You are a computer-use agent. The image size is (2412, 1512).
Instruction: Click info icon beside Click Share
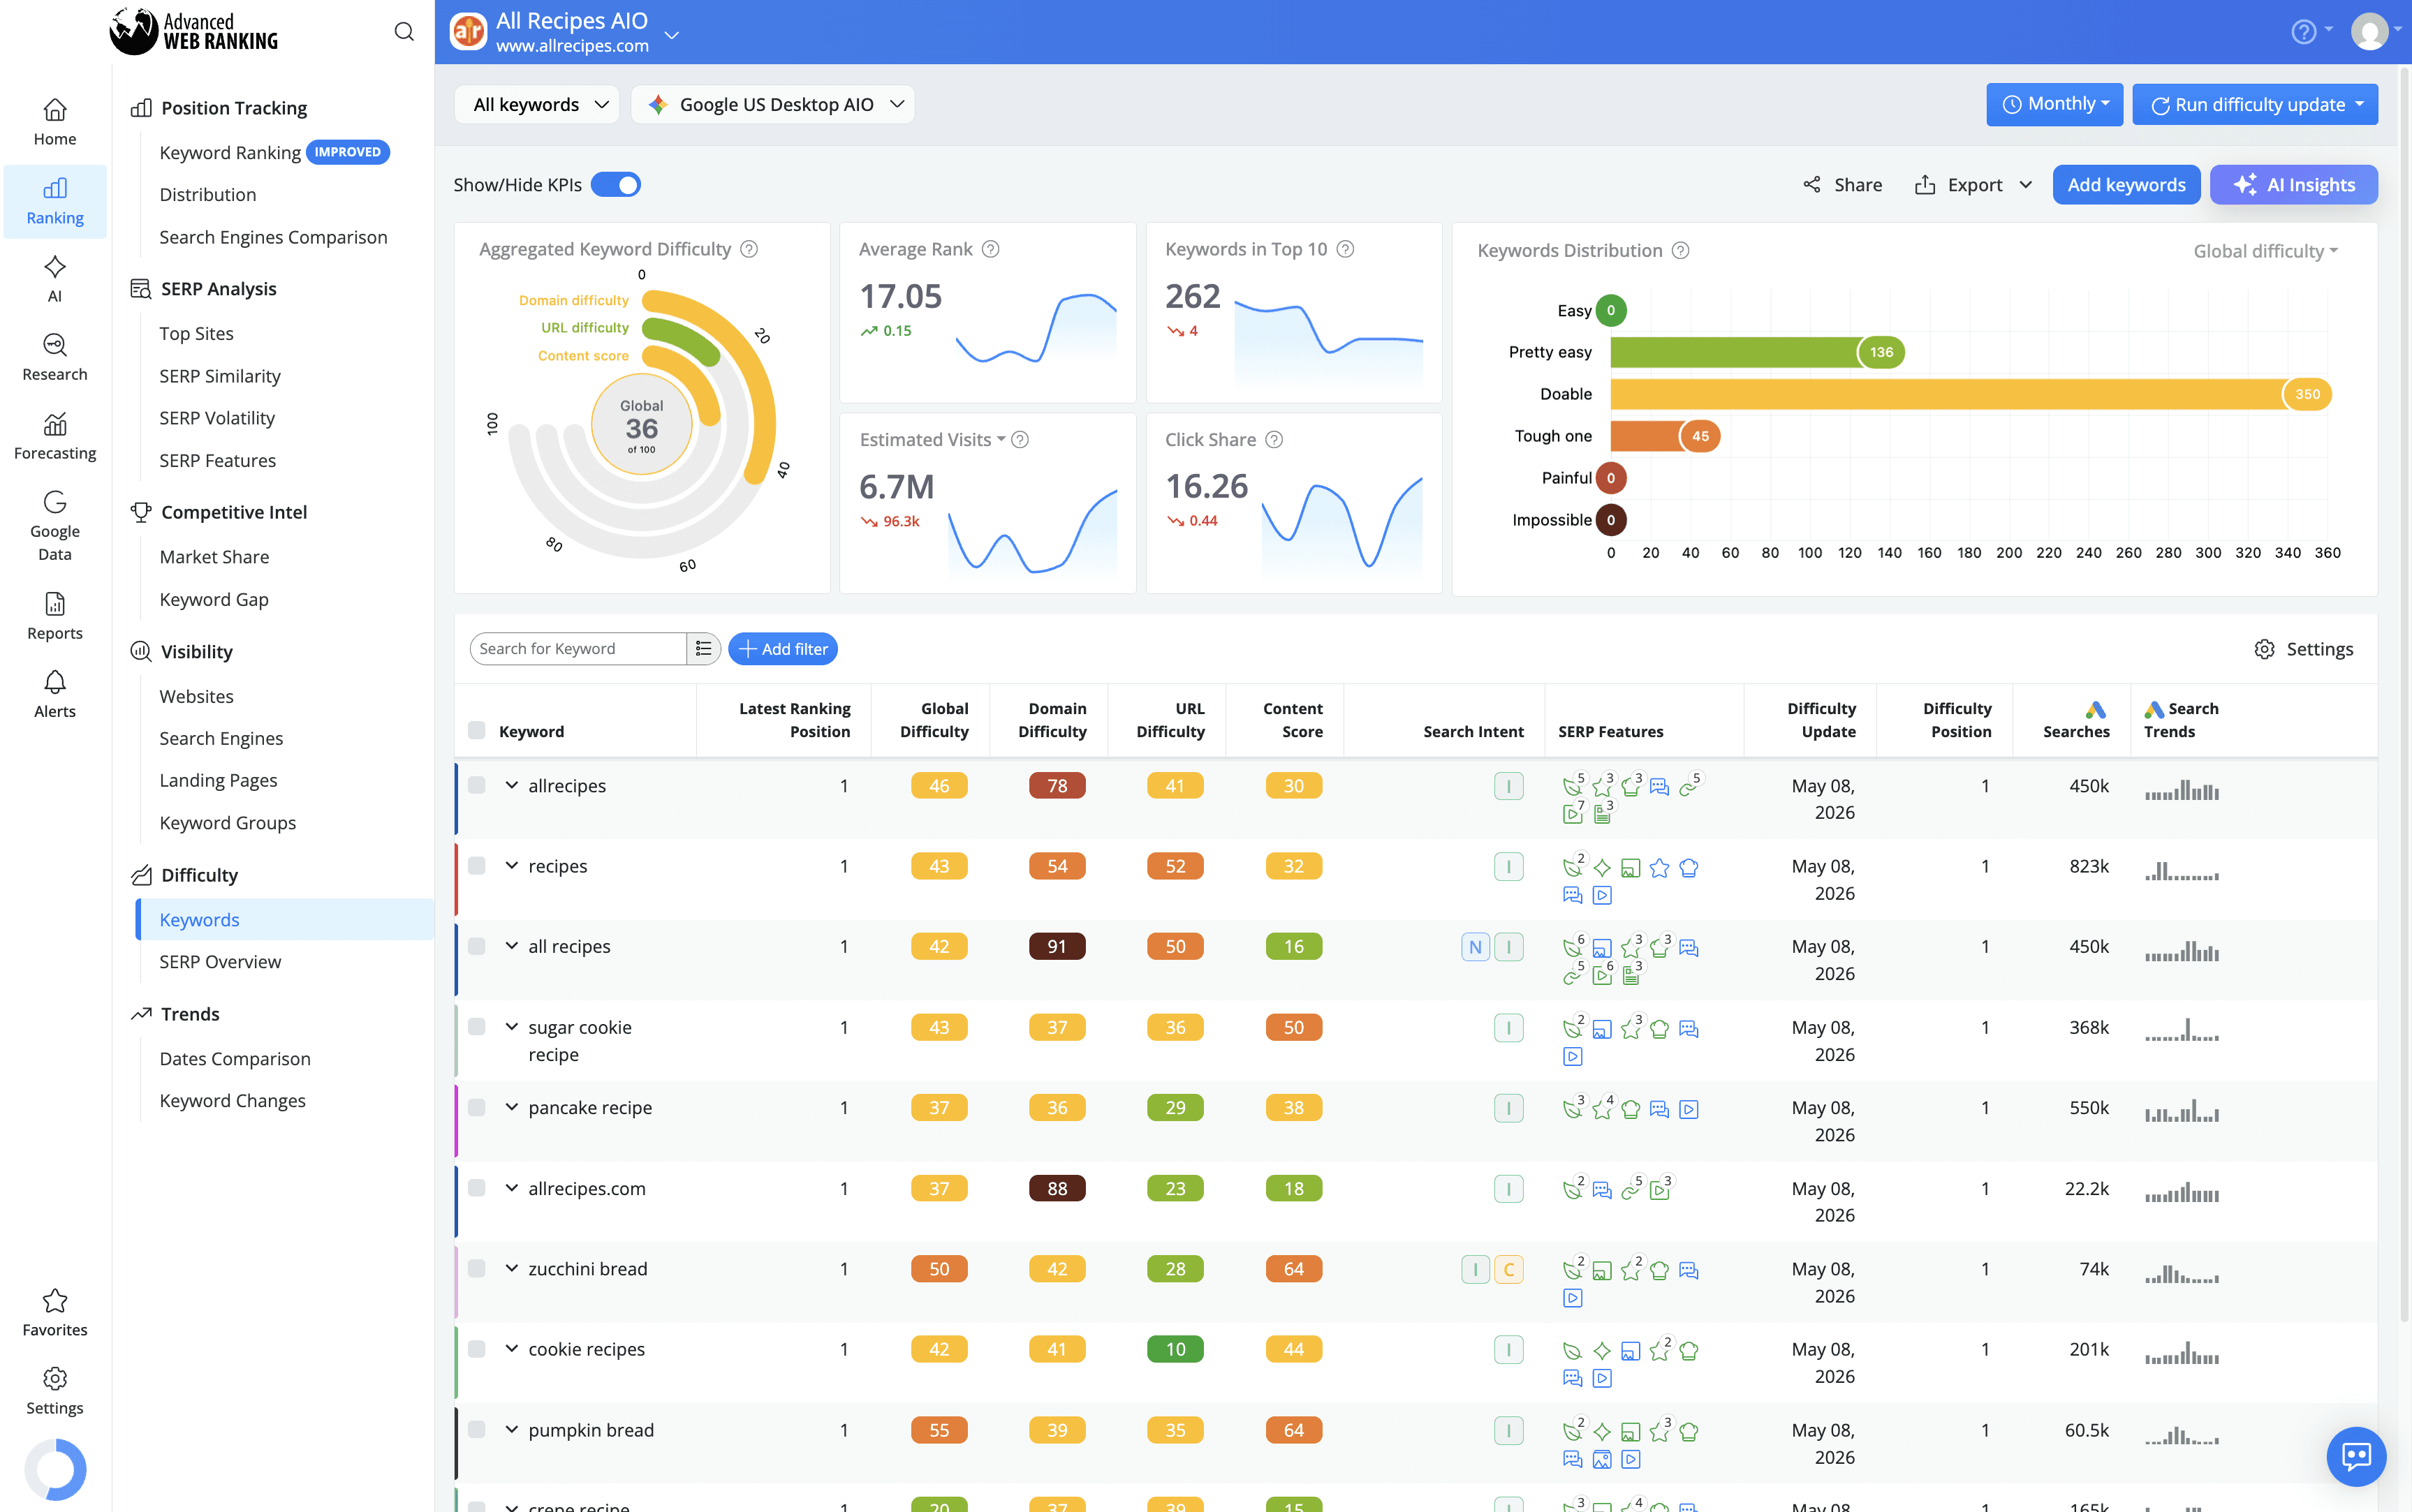coord(1274,440)
